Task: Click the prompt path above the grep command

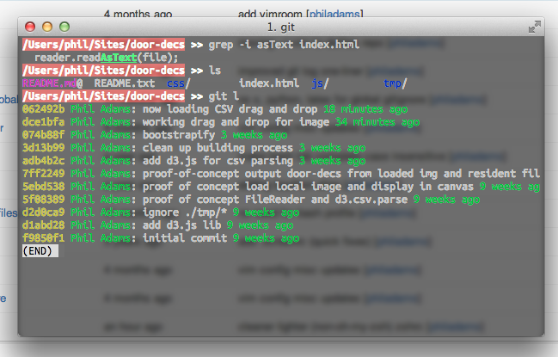Action: coord(103,45)
